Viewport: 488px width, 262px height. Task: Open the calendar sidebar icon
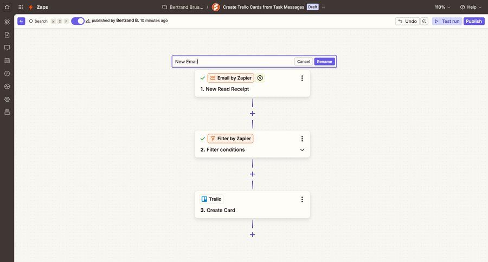[x=7, y=61]
